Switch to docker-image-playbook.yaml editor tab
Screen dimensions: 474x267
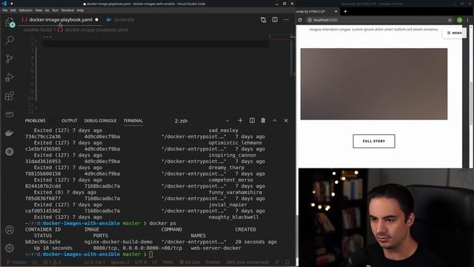click(61, 20)
